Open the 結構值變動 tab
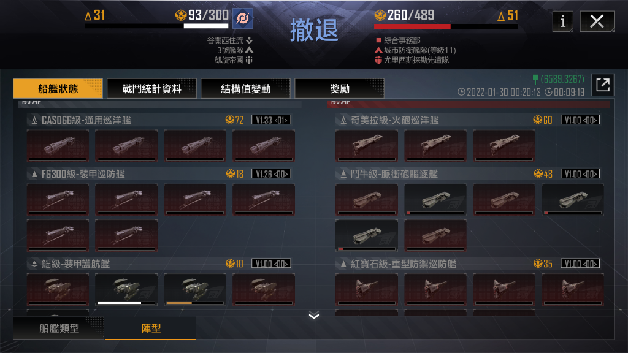 (x=245, y=88)
